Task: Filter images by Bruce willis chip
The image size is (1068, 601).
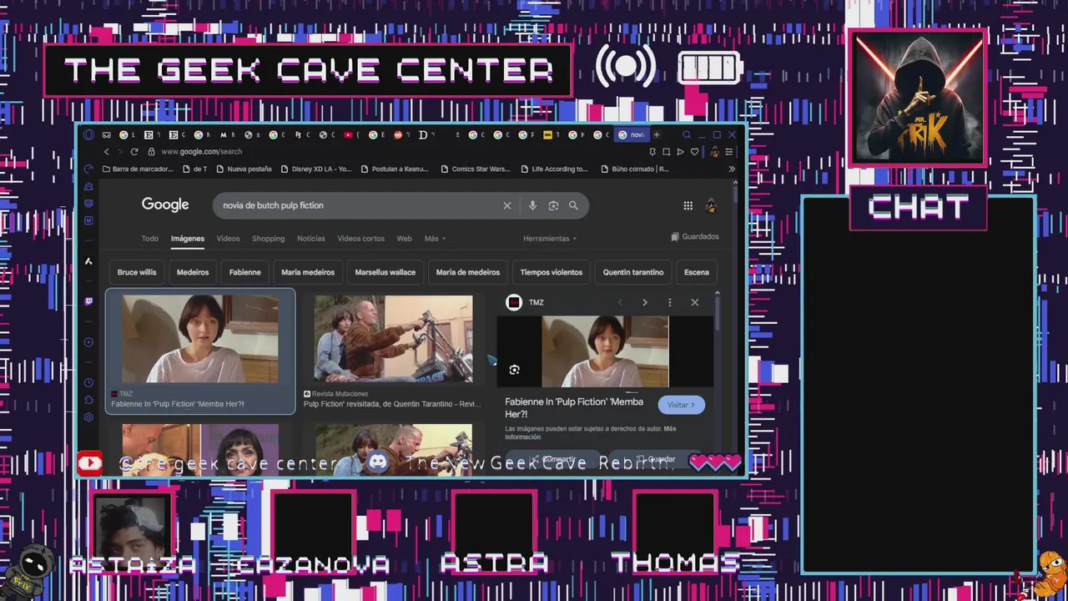Action: click(x=137, y=272)
